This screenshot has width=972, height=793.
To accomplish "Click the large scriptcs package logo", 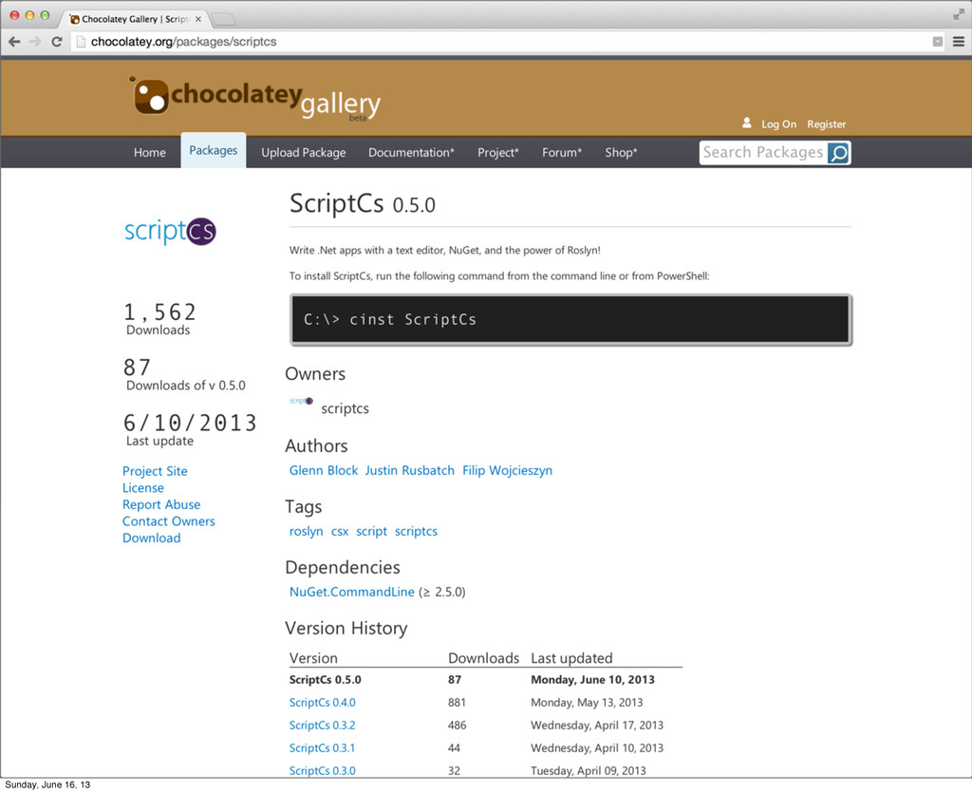I will [x=170, y=232].
